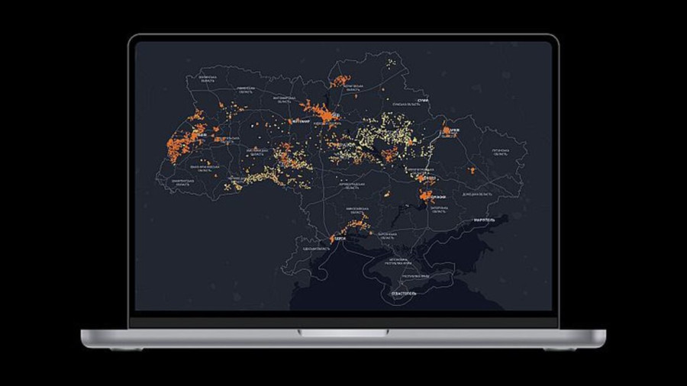
Task: Click the Zakarpattia oblast label
Action: click(183, 184)
